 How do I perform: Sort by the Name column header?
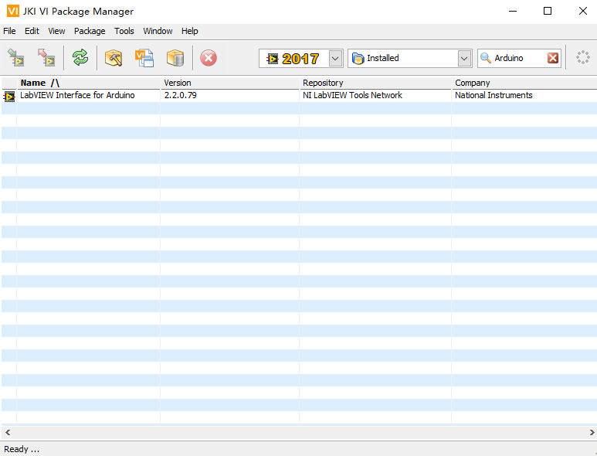click(x=88, y=83)
